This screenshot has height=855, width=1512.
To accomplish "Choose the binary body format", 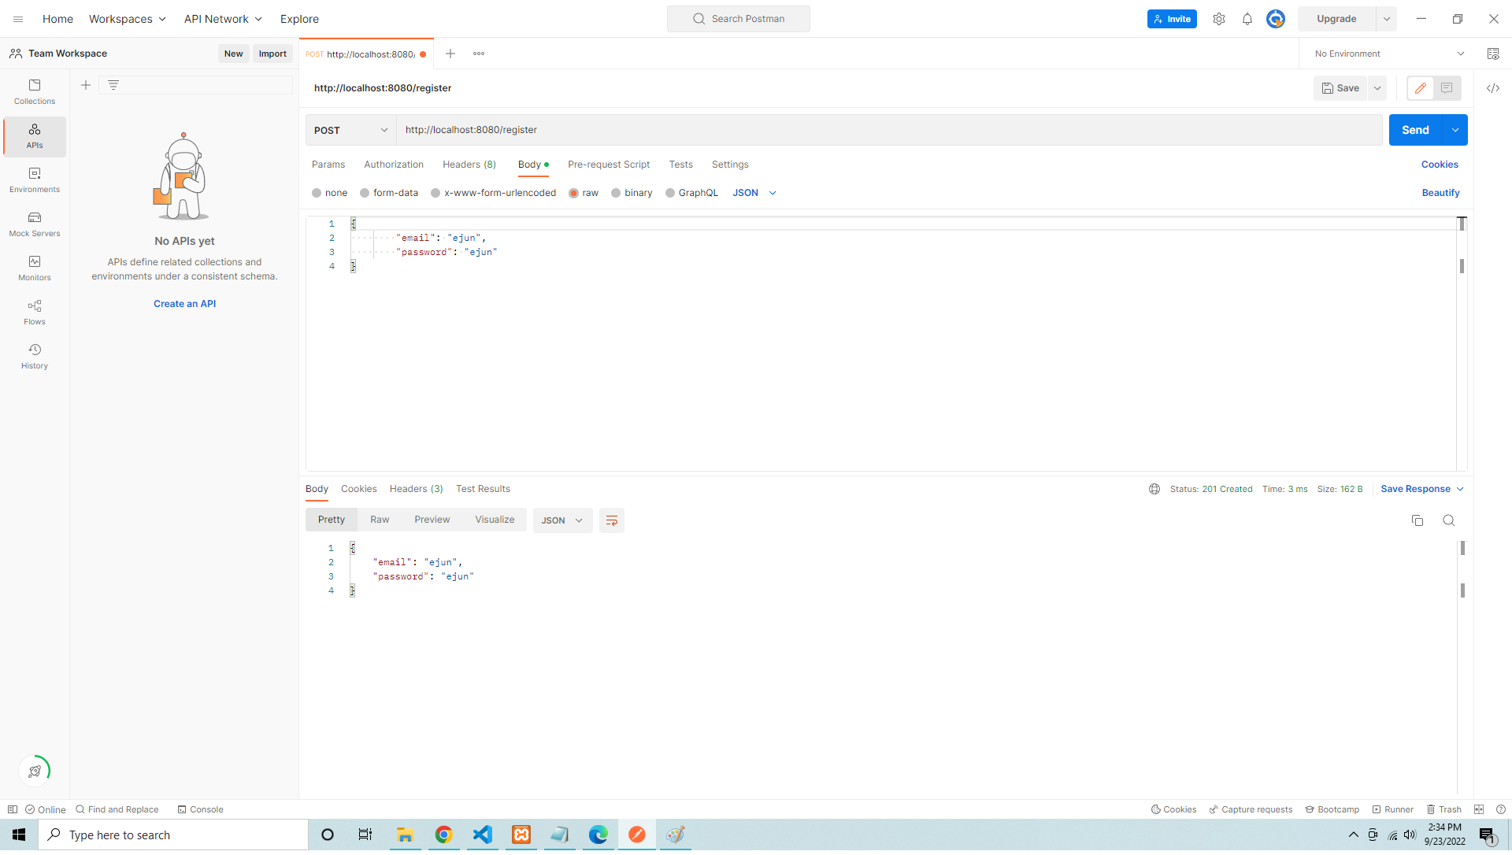I will click(x=632, y=193).
